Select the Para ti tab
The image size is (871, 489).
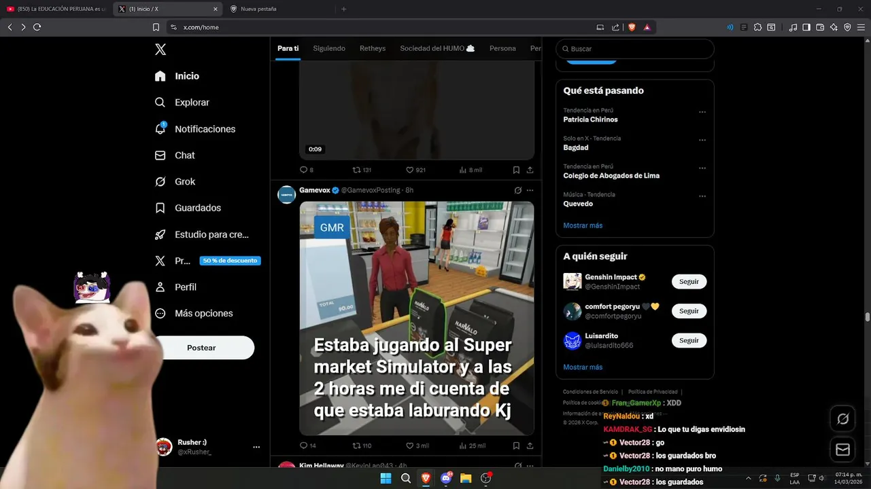288,48
